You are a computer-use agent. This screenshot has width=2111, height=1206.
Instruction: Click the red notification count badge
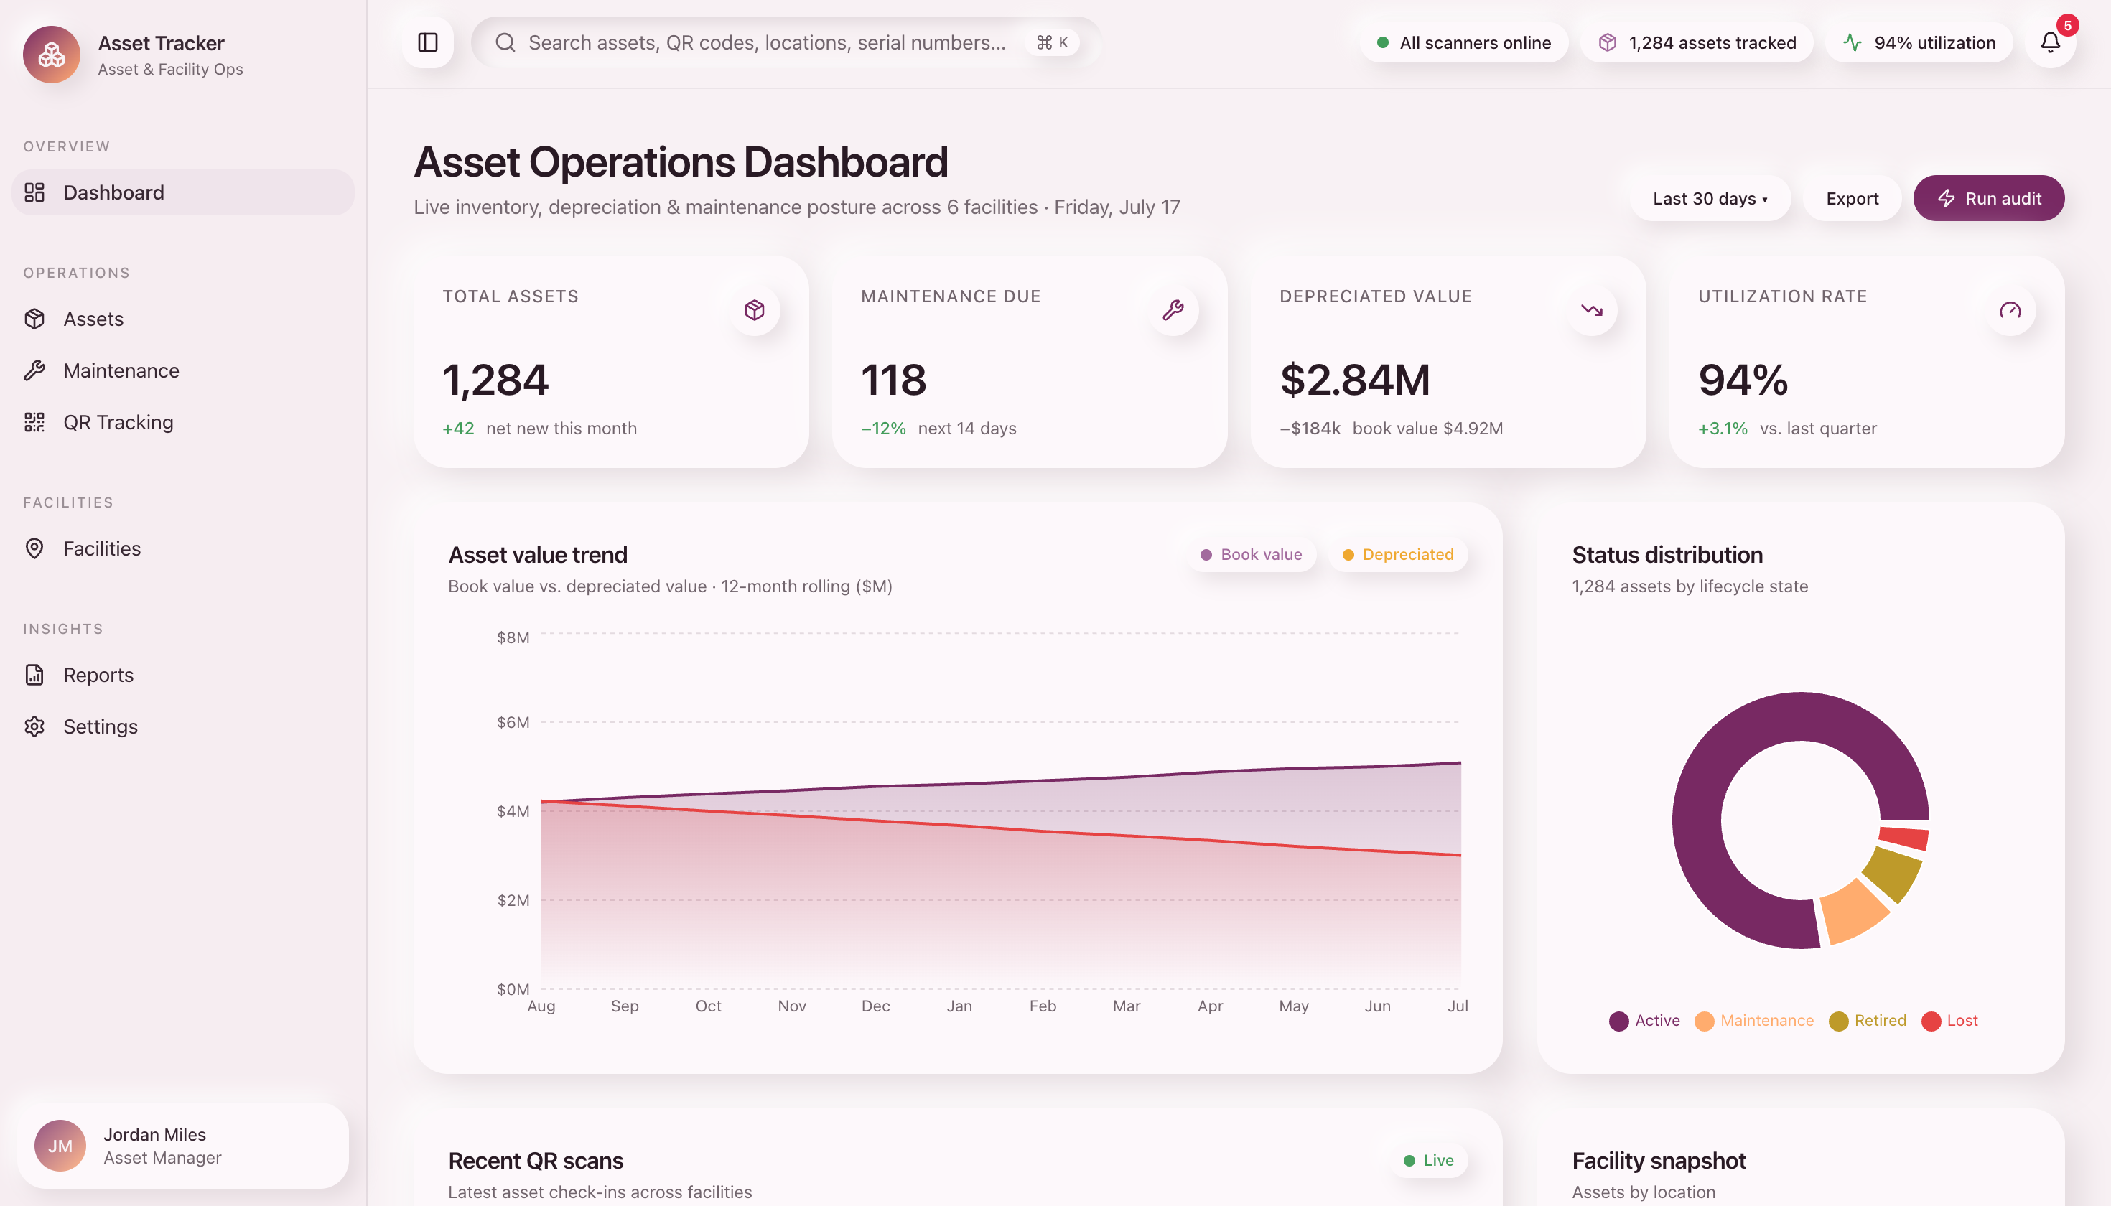pyautogui.click(x=2067, y=26)
